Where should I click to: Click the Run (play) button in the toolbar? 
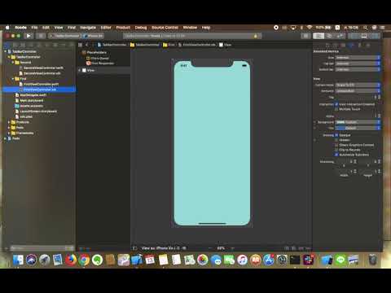tap(29, 36)
